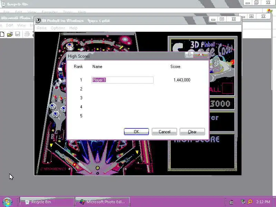Screen dimensions: 276x207
Task: Open File menu in Recycle Bin window
Action: point(6,12)
